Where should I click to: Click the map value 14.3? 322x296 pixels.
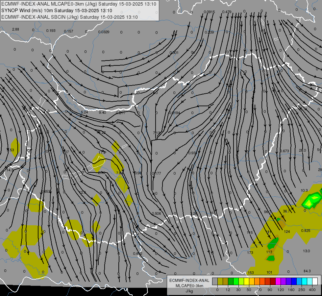click(x=10, y=170)
